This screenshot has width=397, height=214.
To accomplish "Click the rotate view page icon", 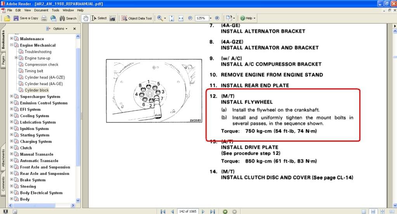I will (229, 18).
